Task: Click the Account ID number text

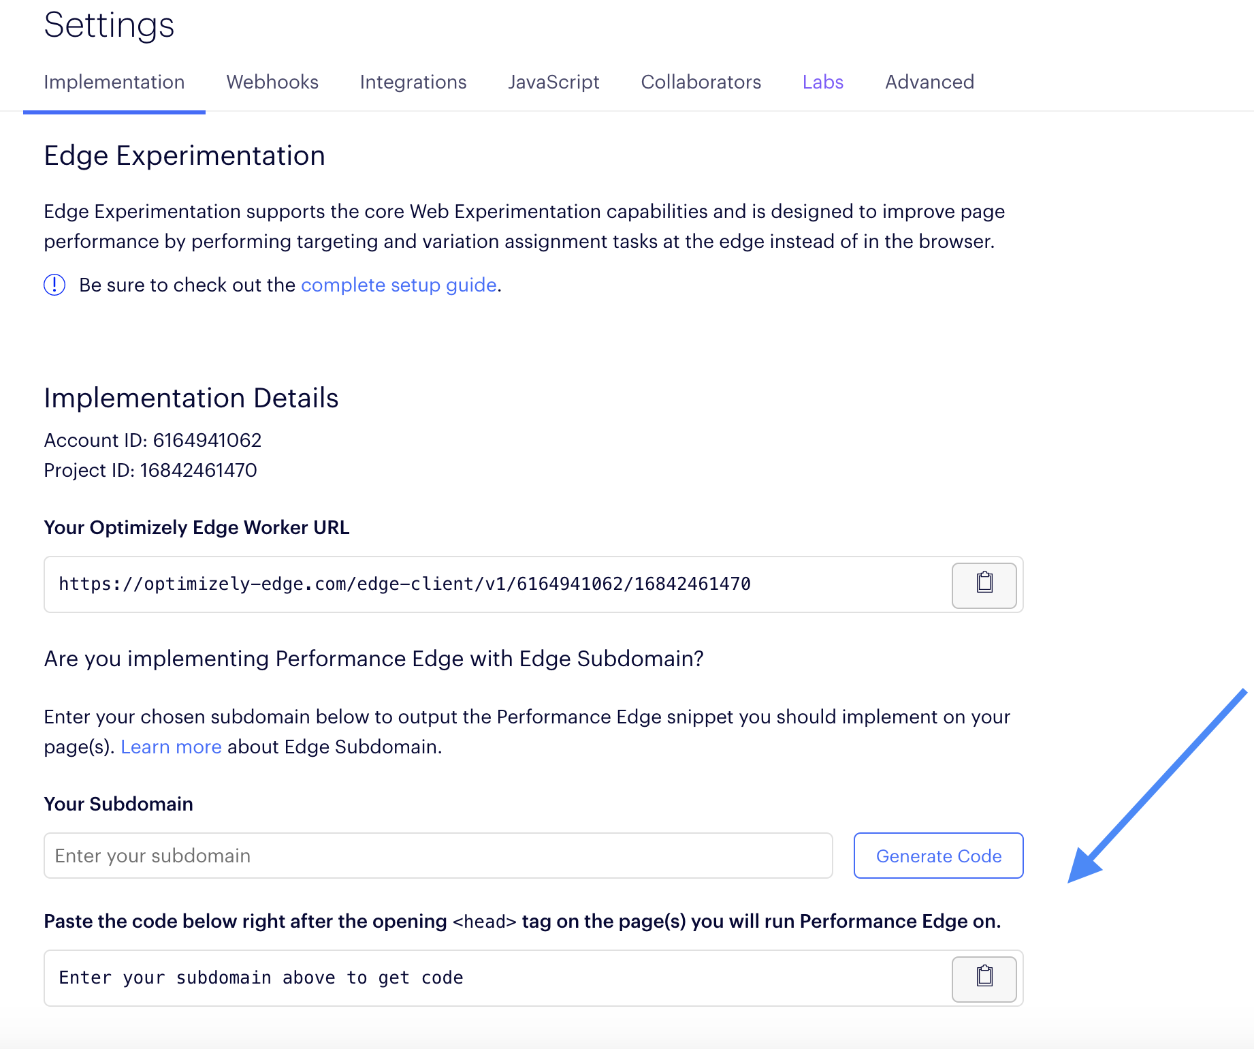Action: (x=207, y=440)
